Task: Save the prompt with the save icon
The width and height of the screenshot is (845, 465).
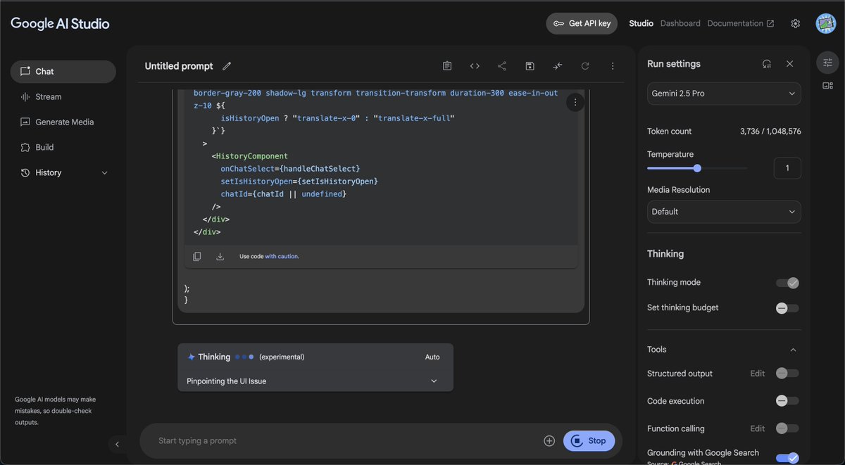Action: pos(530,66)
